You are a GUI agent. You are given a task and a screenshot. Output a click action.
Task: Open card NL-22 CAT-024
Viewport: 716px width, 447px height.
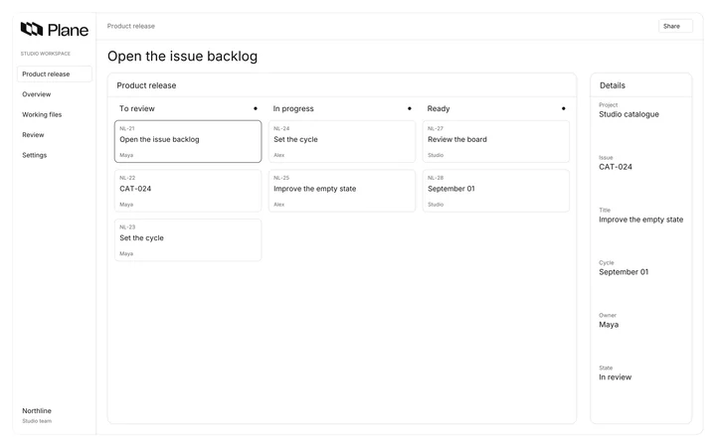(x=188, y=191)
